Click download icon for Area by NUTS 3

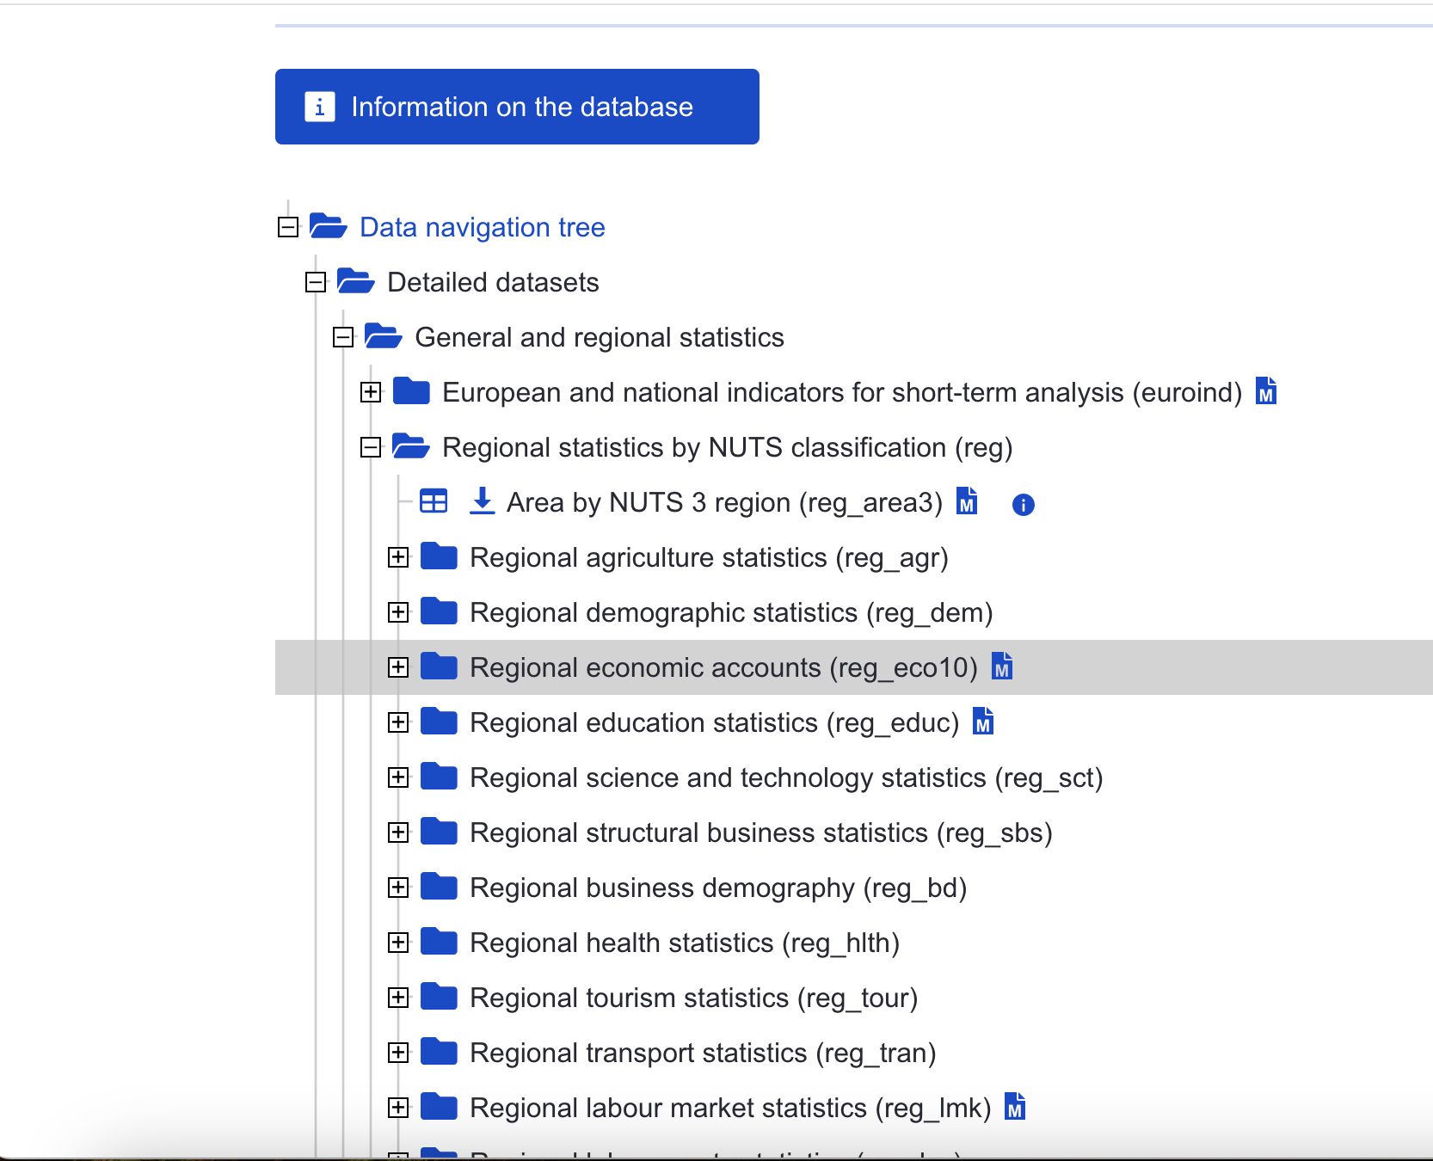(482, 501)
